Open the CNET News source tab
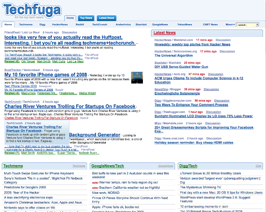The width and height of the screenshot is (266, 212). pos(210,24)
